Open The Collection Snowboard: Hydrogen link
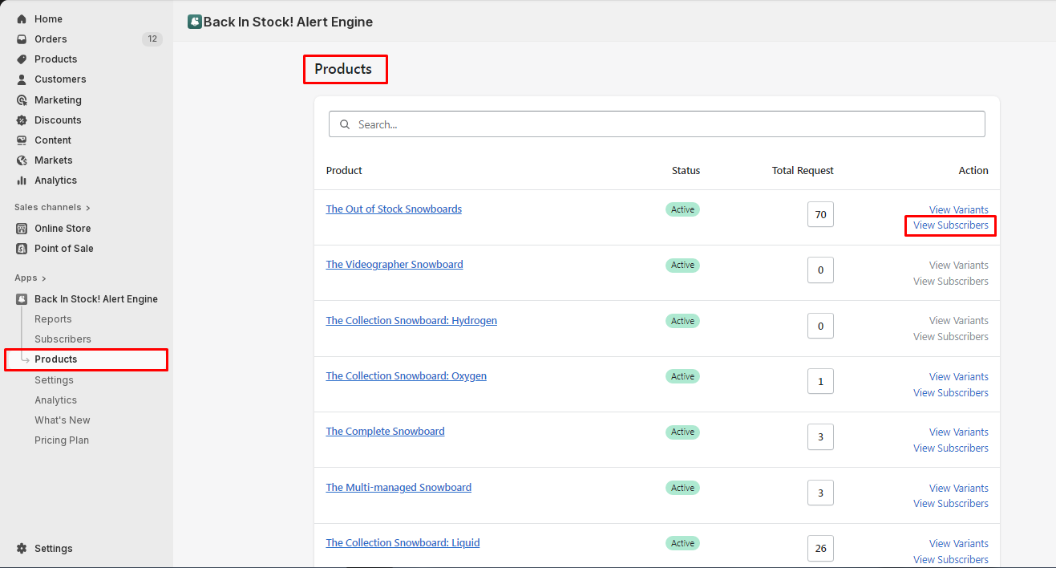 point(411,320)
